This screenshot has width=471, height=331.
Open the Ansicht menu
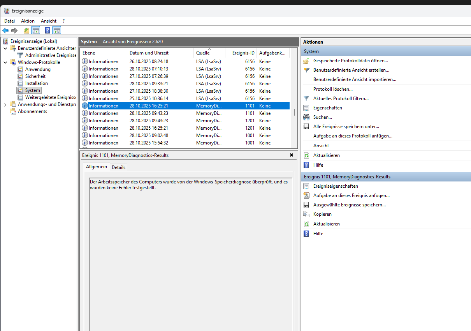49,21
